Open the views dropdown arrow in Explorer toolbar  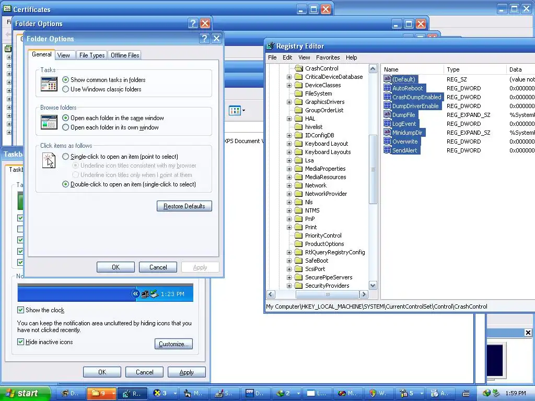[x=243, y=111]
